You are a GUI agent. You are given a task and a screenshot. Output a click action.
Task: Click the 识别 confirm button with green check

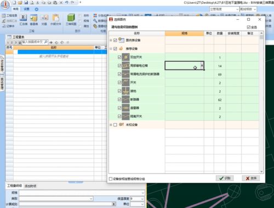tap(225, 178)
